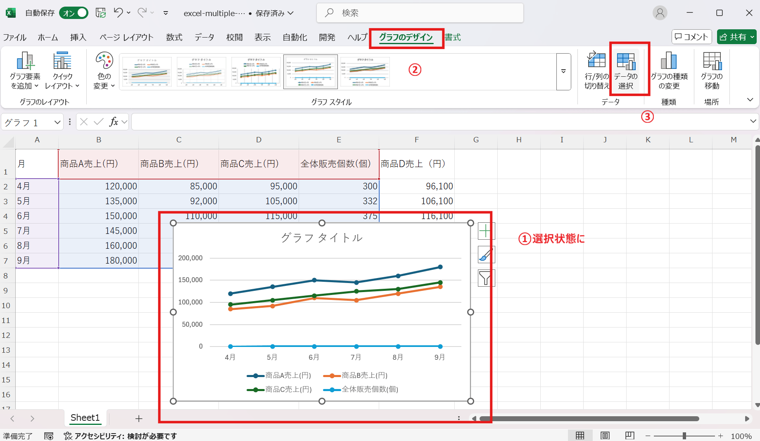760x441 pixels.
Task: Click グラフ要素を追加 in the ribbon
Action: click(25, 70)
